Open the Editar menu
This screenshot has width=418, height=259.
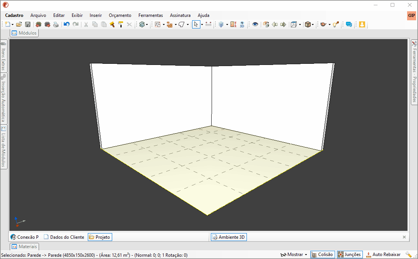(59, 15)
